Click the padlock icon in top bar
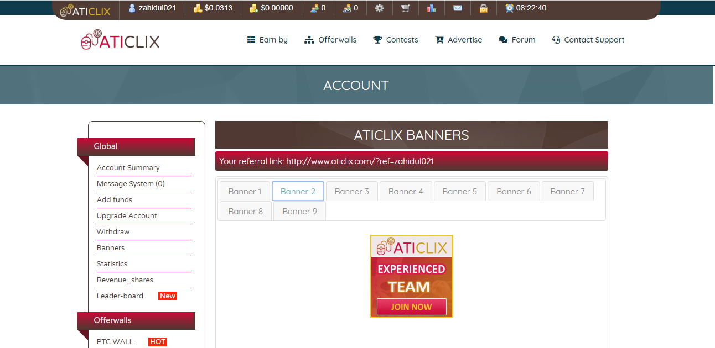This screenshot has height=348, width=715. (x=484, y=8)
